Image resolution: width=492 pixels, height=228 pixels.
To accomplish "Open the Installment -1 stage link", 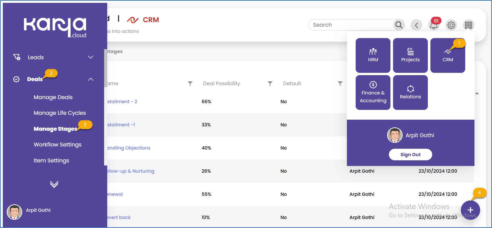I will 121,125.
